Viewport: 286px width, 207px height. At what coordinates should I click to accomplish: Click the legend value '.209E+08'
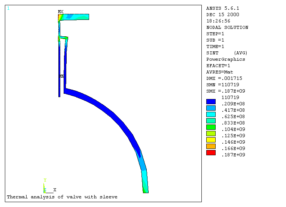pos(233,104)
